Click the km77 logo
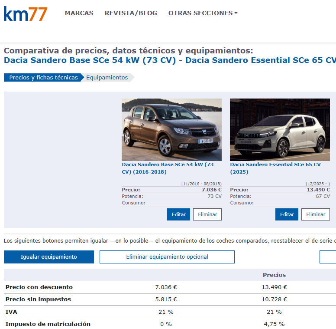 coord(25,14)
